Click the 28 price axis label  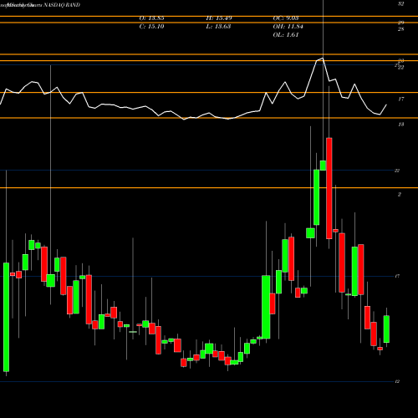tap(400, 29)
